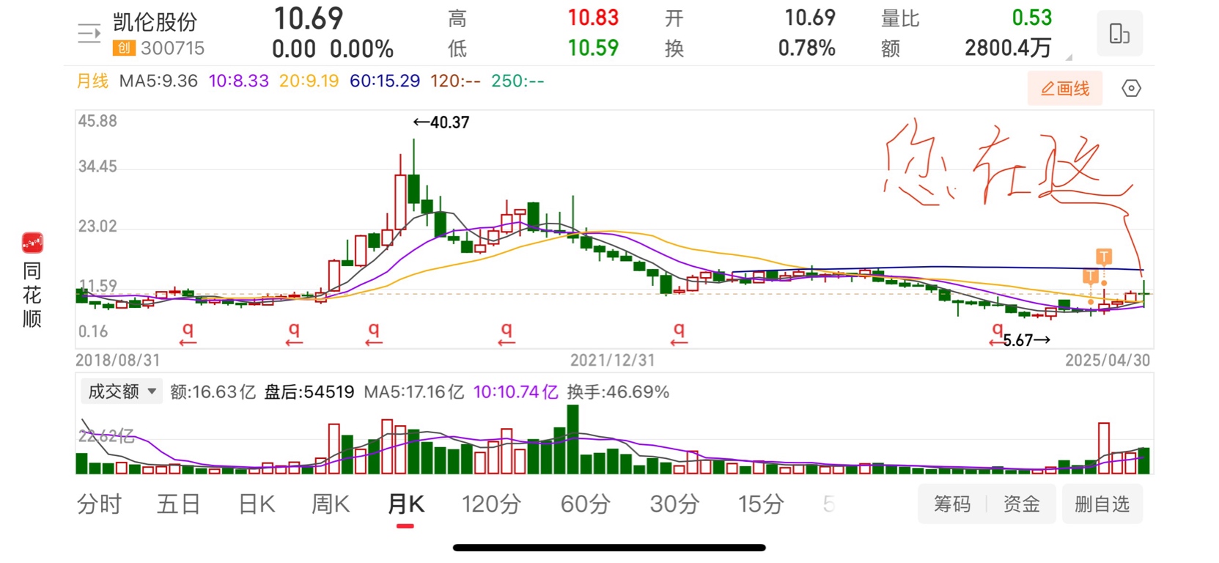Click 删自选 remove from watchlist
Viewport: 1219px width, 563px height.
(x=1102, y=504)
